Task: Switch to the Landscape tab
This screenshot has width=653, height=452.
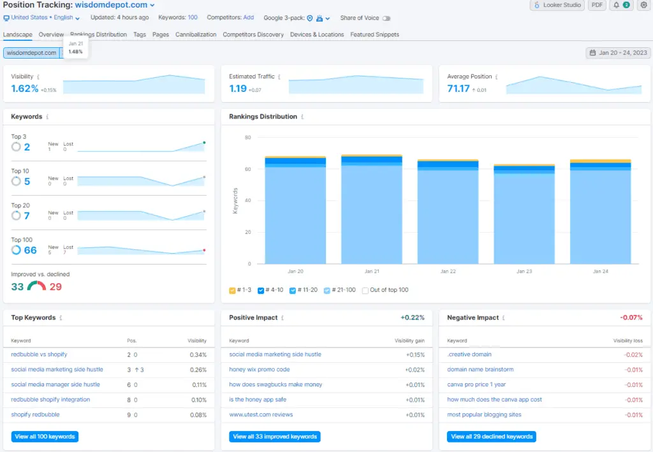Action: (x=17, y=34)
